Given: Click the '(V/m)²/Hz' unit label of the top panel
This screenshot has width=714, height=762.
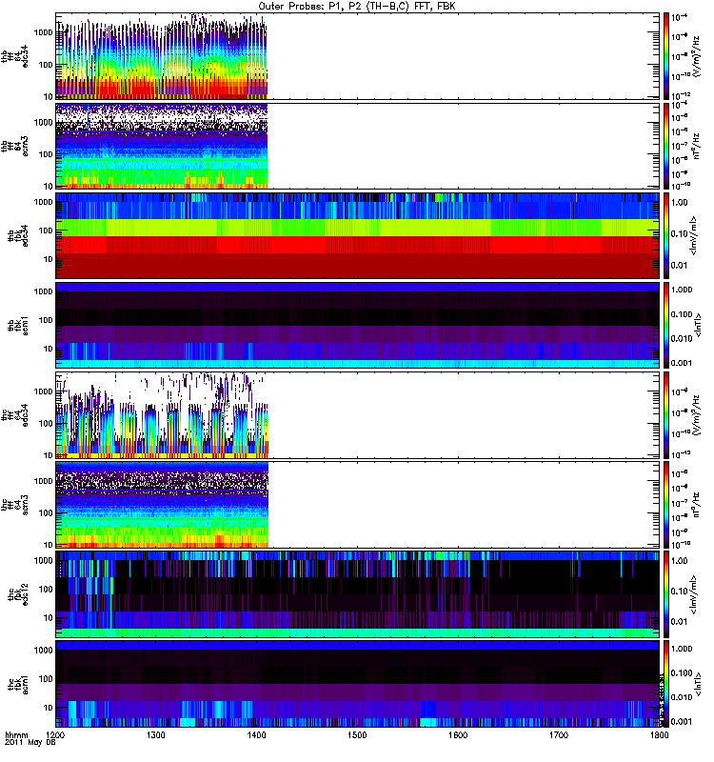Looking at the screenshot, I should [698, 56].
